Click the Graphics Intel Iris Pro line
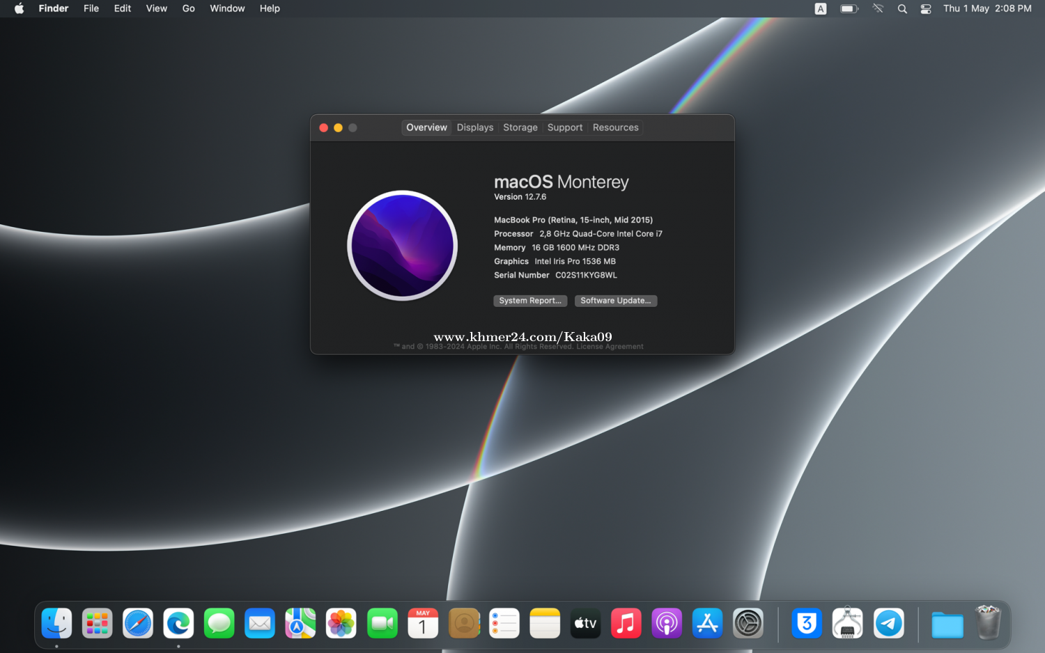This screenshot has height=653, width=1045. click(555, 262)
